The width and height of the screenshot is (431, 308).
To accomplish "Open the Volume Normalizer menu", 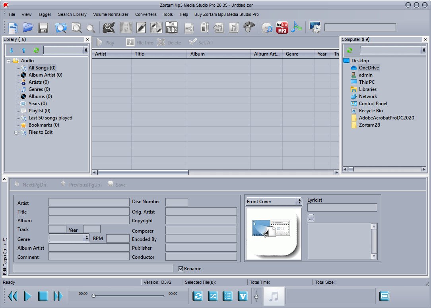I will click(111, 14).
